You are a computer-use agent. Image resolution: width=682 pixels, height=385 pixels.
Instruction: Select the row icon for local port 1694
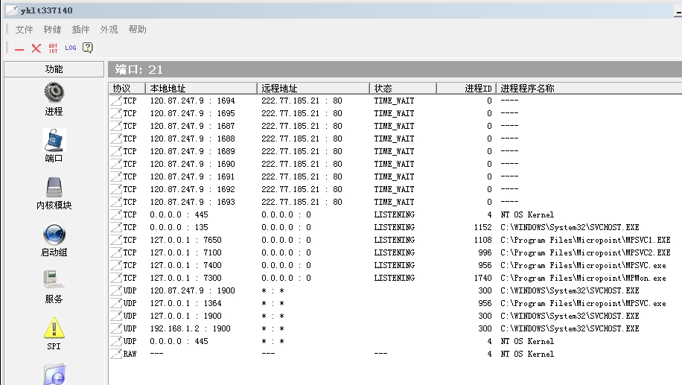point(115,101)
